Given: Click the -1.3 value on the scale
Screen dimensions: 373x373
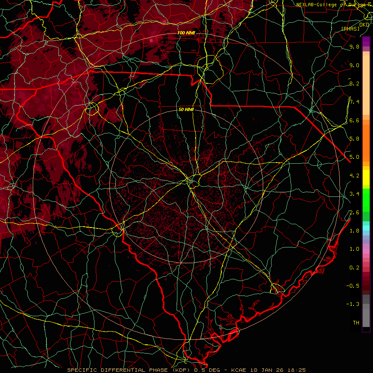Looking at the screenshot, I should (x=353, y=304).
